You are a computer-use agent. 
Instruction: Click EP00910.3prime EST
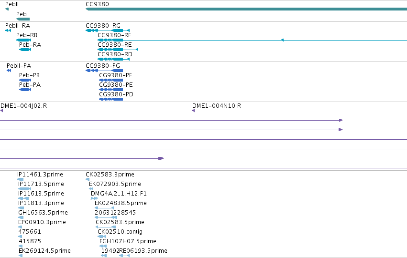[x=42, y=222]
